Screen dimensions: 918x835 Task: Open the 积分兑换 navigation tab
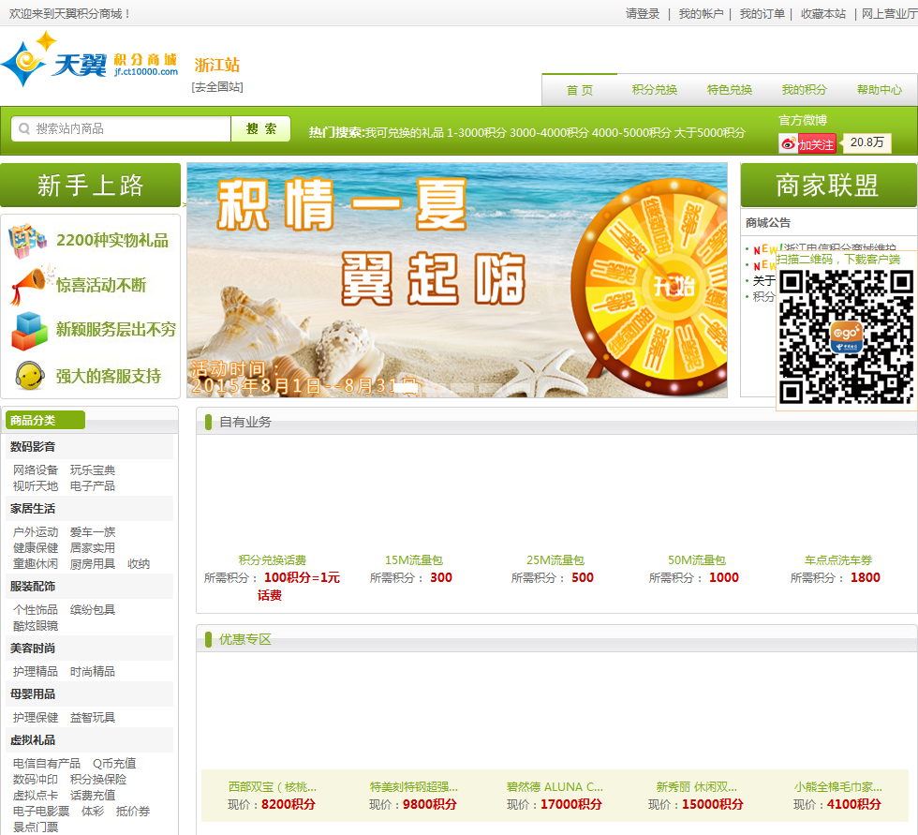pos(655,90)
